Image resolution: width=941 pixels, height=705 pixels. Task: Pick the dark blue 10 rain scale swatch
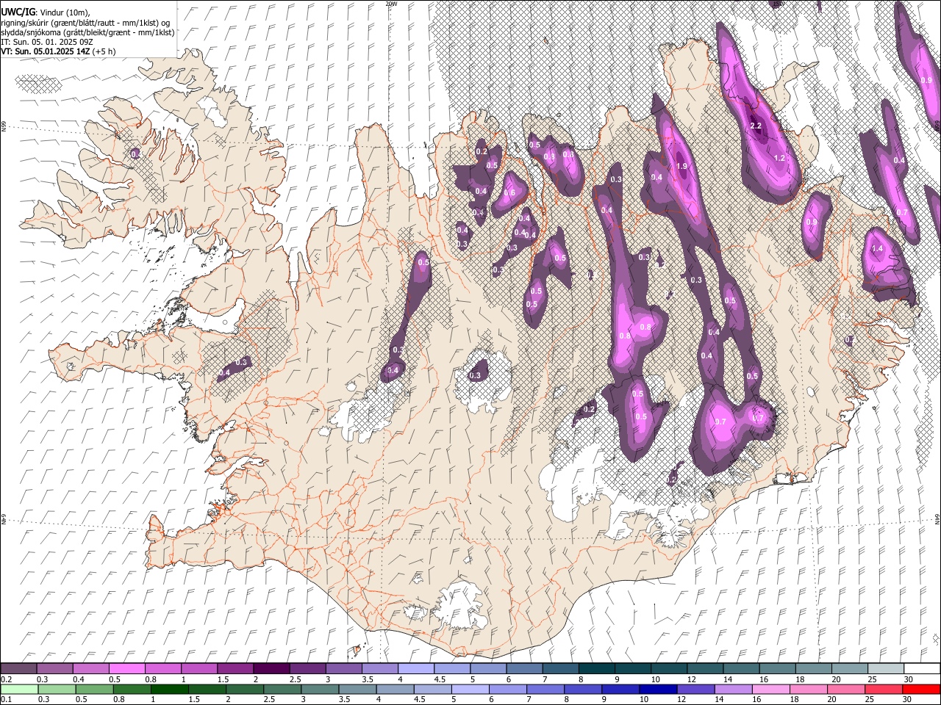(656, 689)
